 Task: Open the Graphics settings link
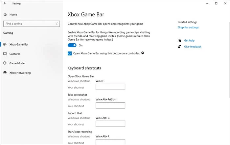[x=188, y=27]
